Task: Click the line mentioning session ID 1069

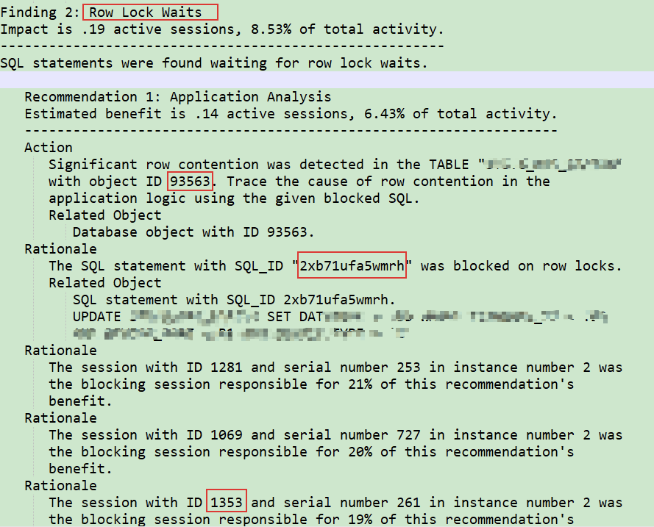Action: coord(335,435)
